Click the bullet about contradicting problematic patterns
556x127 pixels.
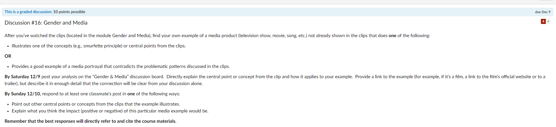pyautogui.click(x=121, y=66)
